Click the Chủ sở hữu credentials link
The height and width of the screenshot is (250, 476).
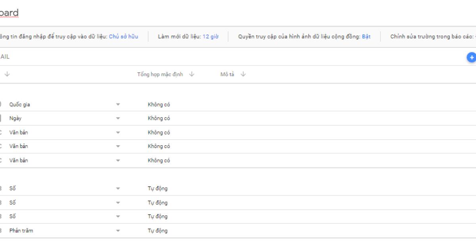coord(123,37)
